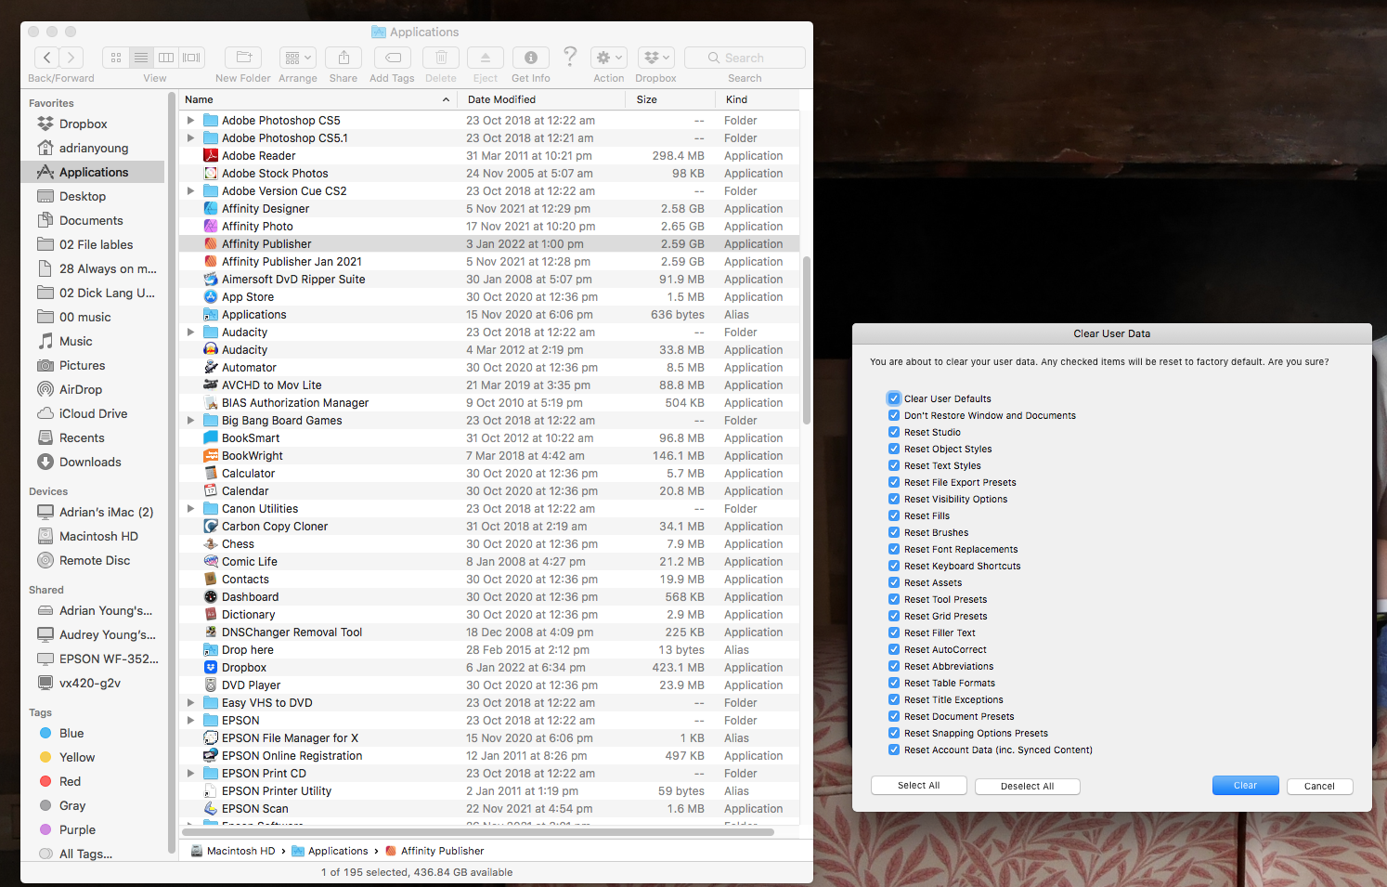Switch to list view in Finder
Viewport: 1387px width, 887px height.
141,58
